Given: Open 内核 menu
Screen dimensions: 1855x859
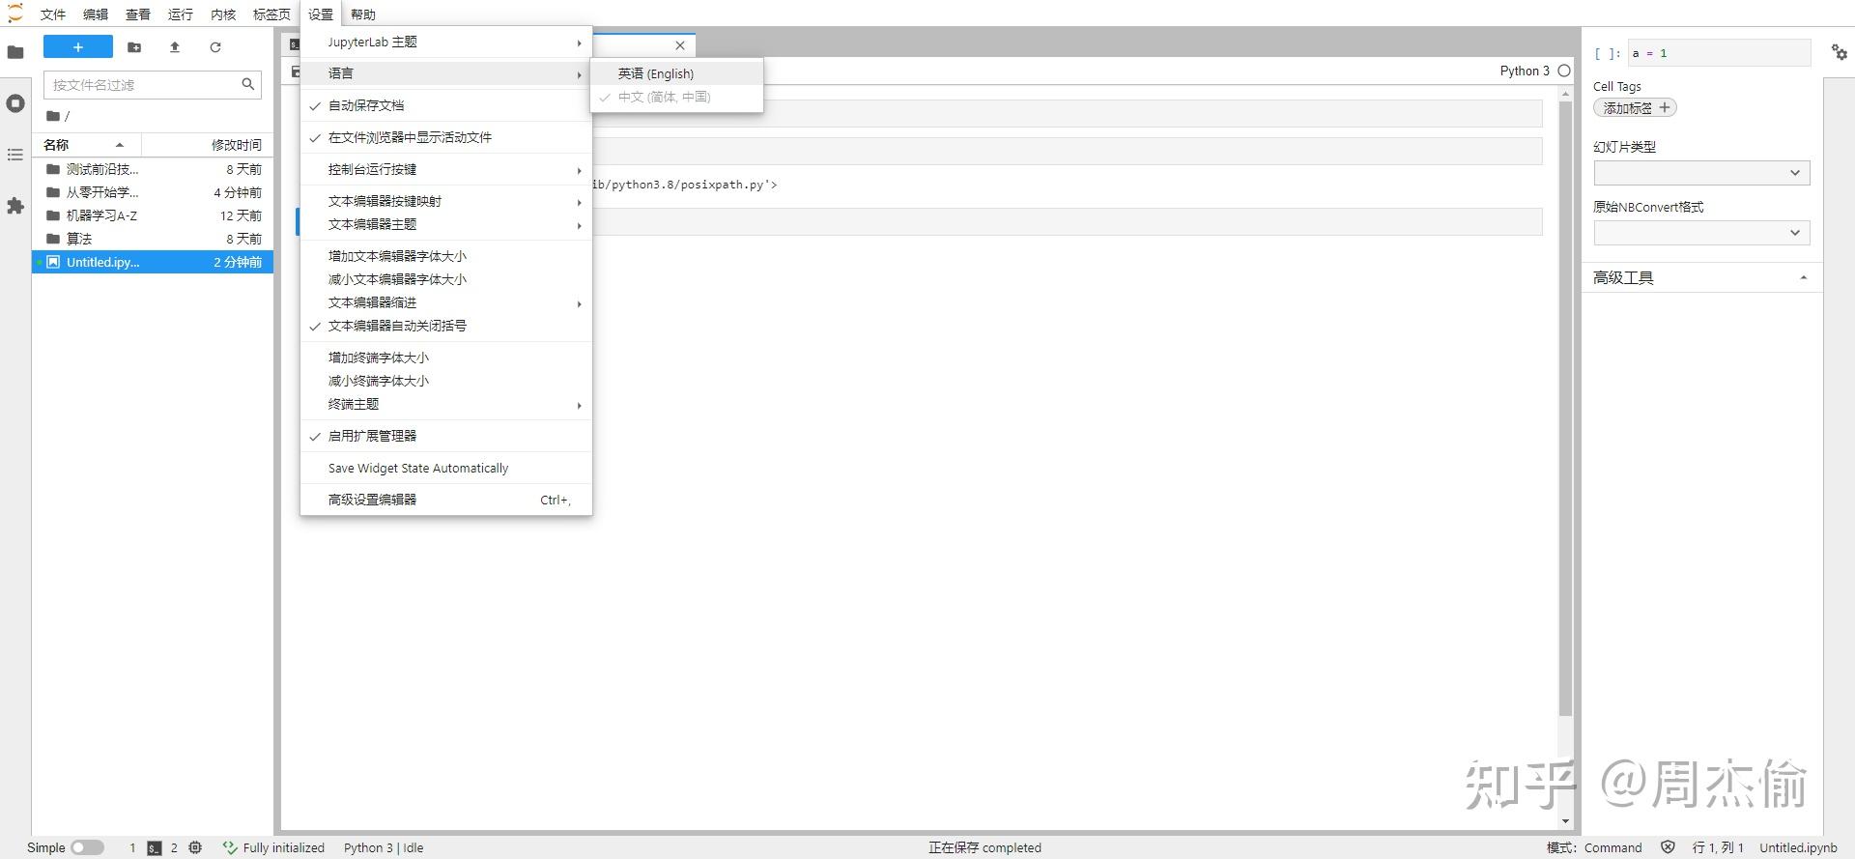Looking at the screenshot, I should tap(223, 14).
